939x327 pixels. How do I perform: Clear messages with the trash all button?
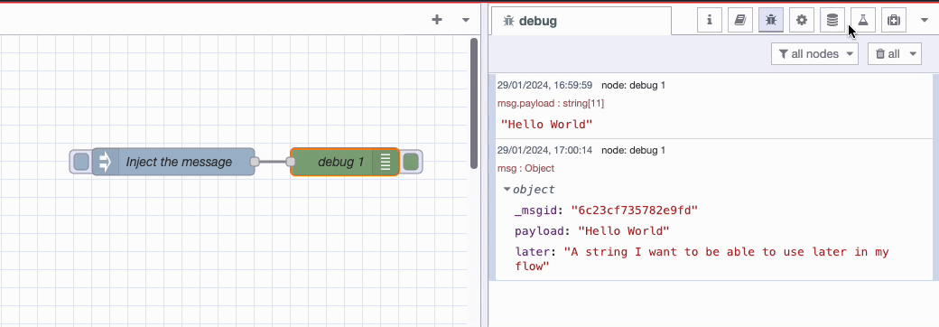(888, 54)
